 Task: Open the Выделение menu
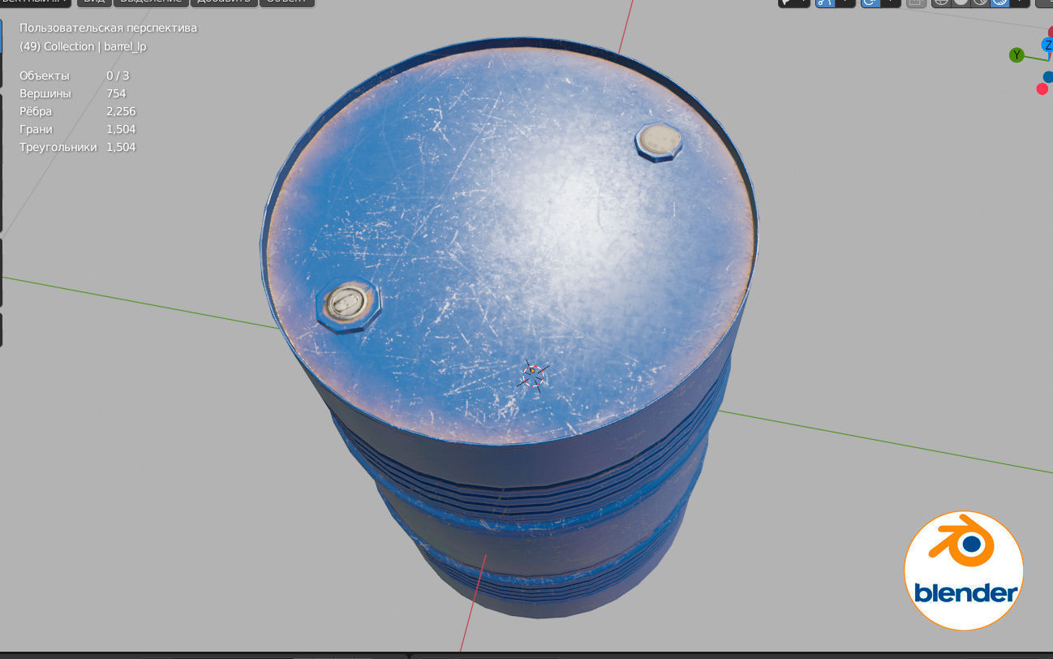pyautogui.click(x=150, y=2)
